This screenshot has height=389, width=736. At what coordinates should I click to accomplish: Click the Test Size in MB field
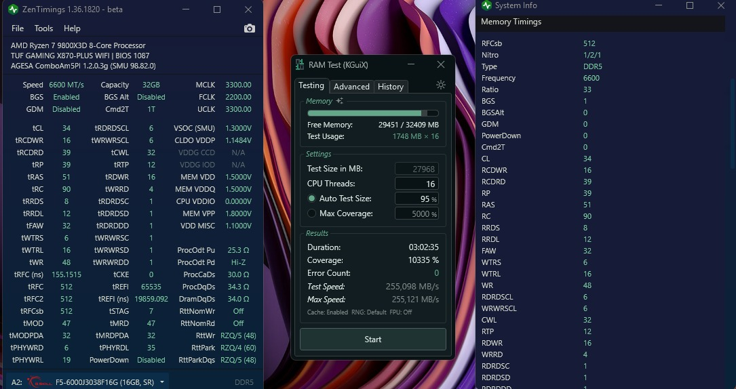pos(417,169)
